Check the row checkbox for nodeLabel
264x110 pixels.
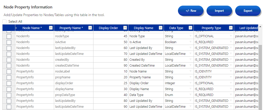tap(9, 72)
